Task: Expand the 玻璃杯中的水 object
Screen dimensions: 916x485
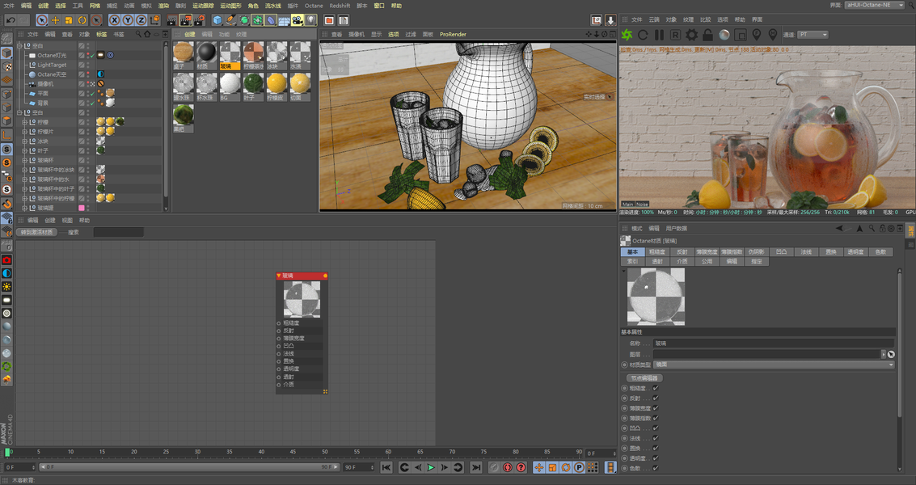Action: (x=24, y=179)
